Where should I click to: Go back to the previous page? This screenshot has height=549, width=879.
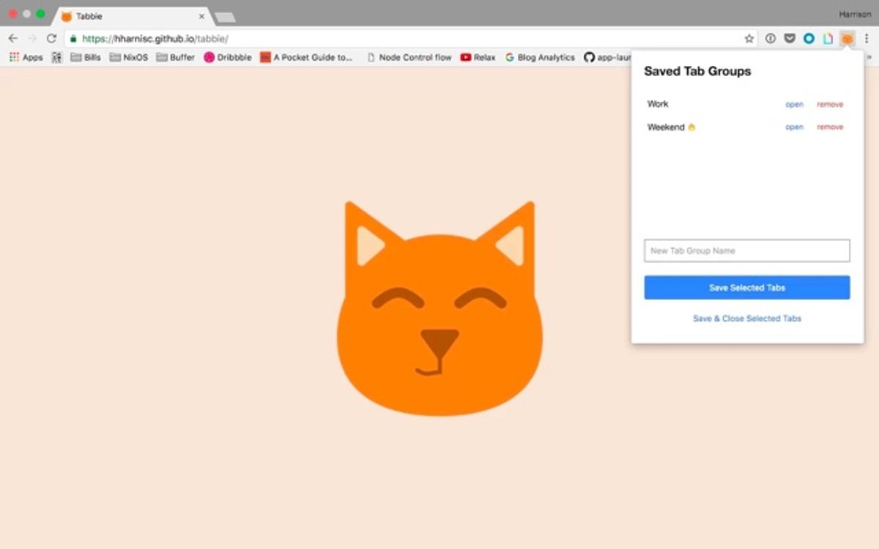click(x=13, y=39)
